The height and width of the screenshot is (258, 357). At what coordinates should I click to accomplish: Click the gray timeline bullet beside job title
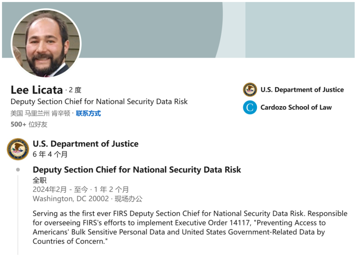18,169
